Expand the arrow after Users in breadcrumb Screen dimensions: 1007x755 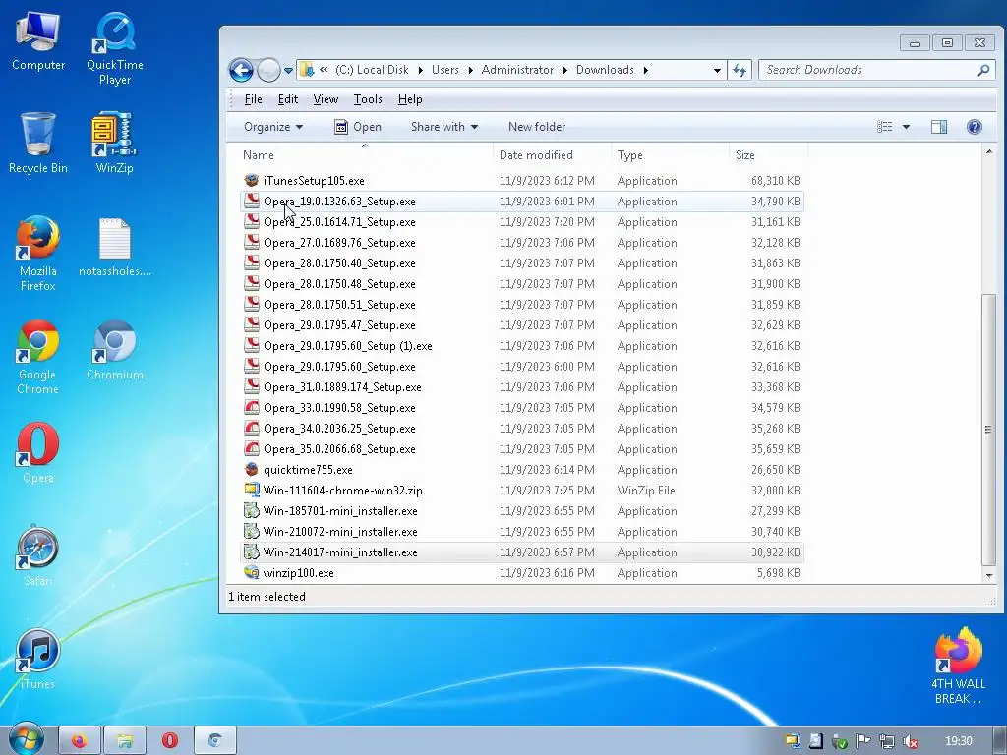coord(470,70)
